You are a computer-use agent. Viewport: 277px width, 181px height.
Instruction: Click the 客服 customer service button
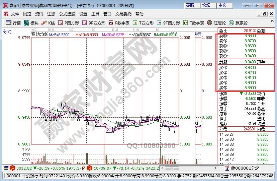[x=190, y=5]
